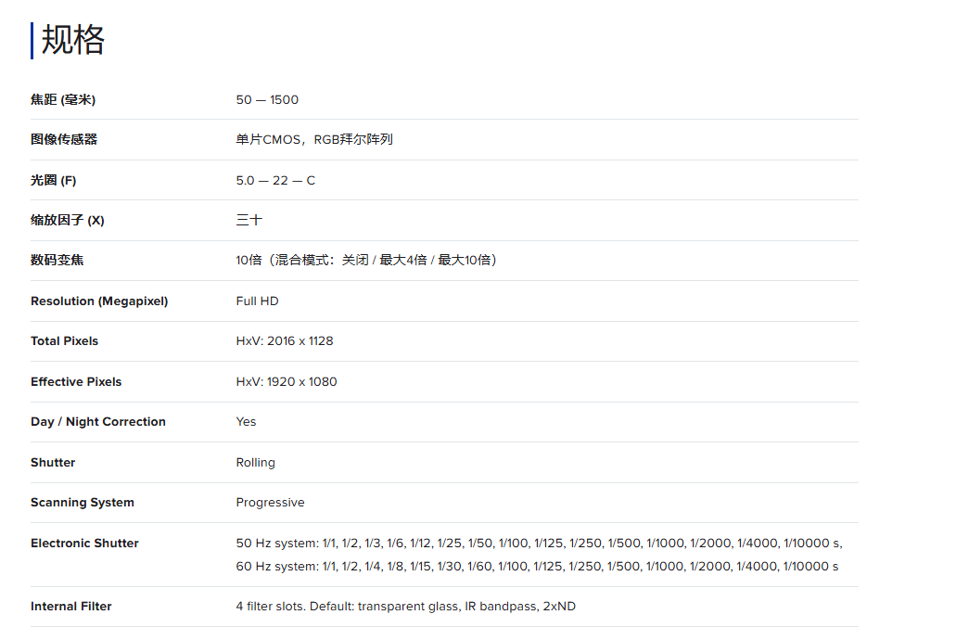Select the focal length value 50 — 1500
Screen dimensions: 956x640
click(267, 99)
